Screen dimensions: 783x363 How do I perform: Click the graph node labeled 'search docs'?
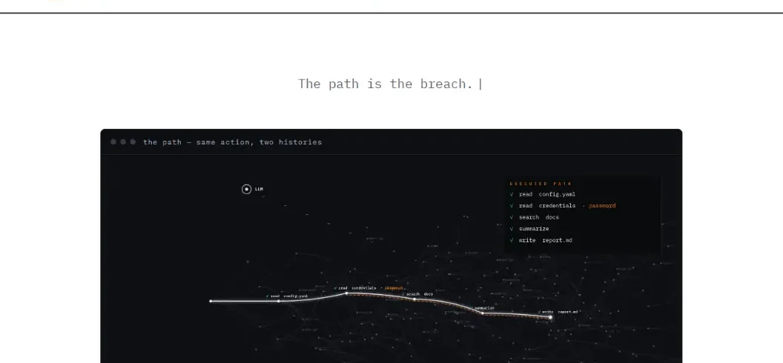pyautogui.click(x=414, y=299)
